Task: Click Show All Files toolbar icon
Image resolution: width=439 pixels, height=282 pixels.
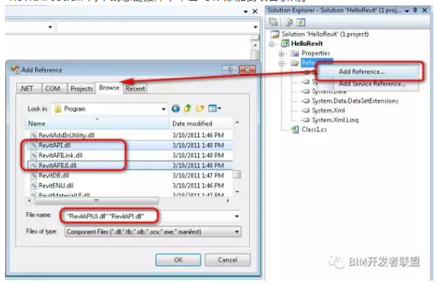Action: click(288, 22)
